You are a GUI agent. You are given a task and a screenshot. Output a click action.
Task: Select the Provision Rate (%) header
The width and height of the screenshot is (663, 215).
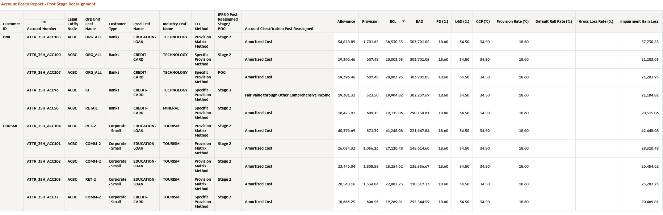[512, 22]
